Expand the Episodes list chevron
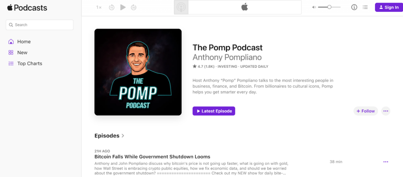The image size is (403, 177). pos(123,136)
